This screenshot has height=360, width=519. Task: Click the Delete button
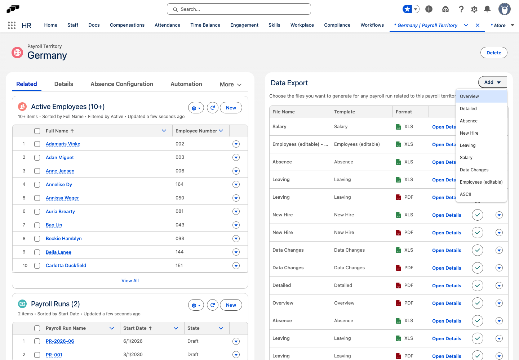[494, 53]
